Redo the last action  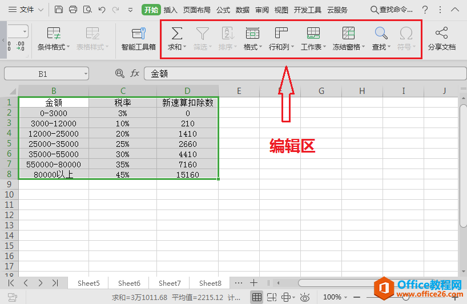[115, 10]
